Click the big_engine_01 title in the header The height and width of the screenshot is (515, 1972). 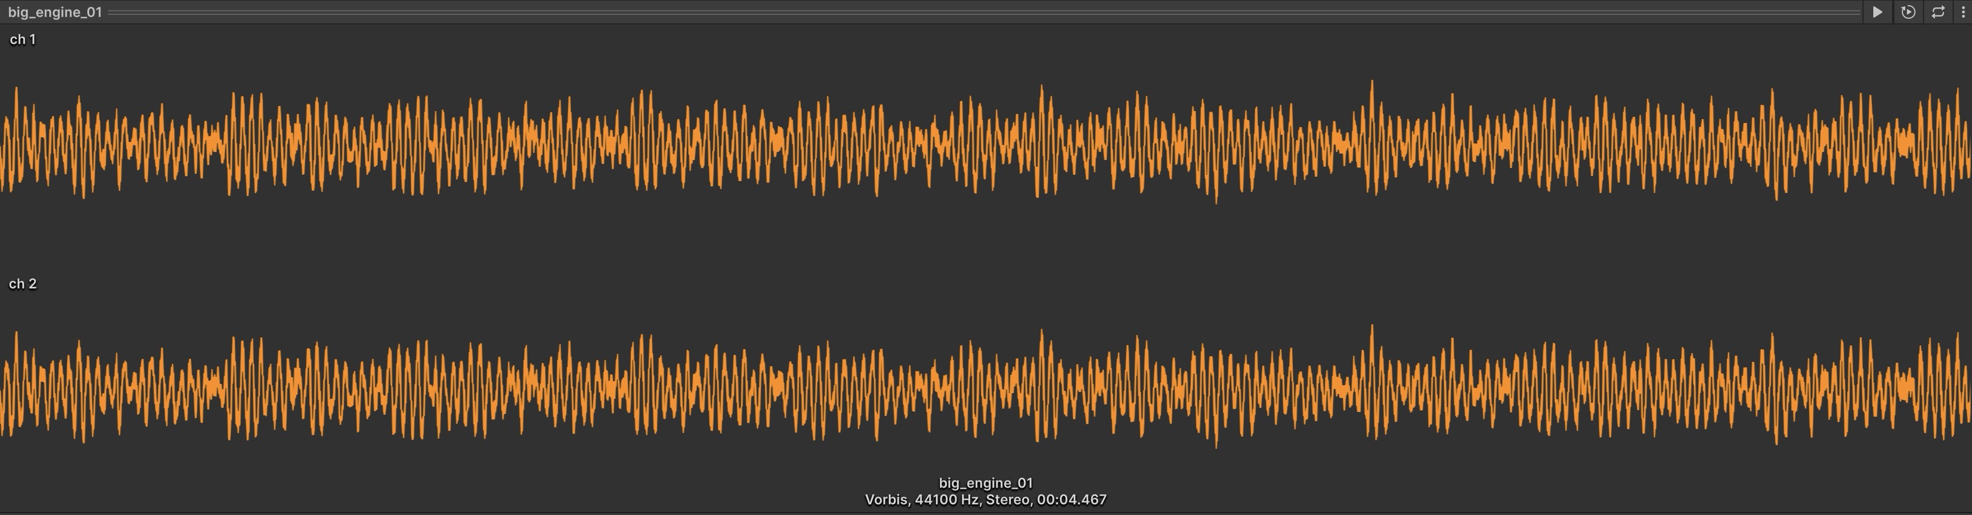coord(54,12)
